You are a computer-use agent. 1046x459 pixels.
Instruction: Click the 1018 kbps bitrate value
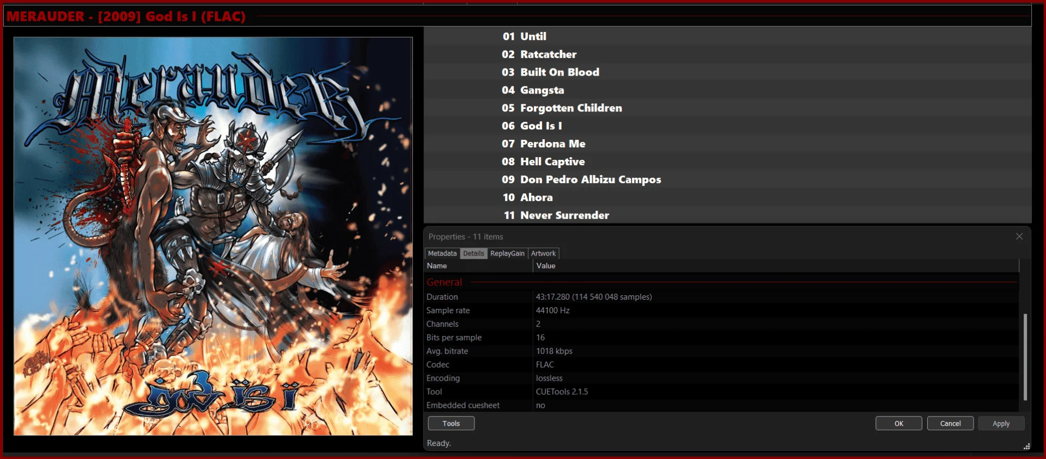554,351
